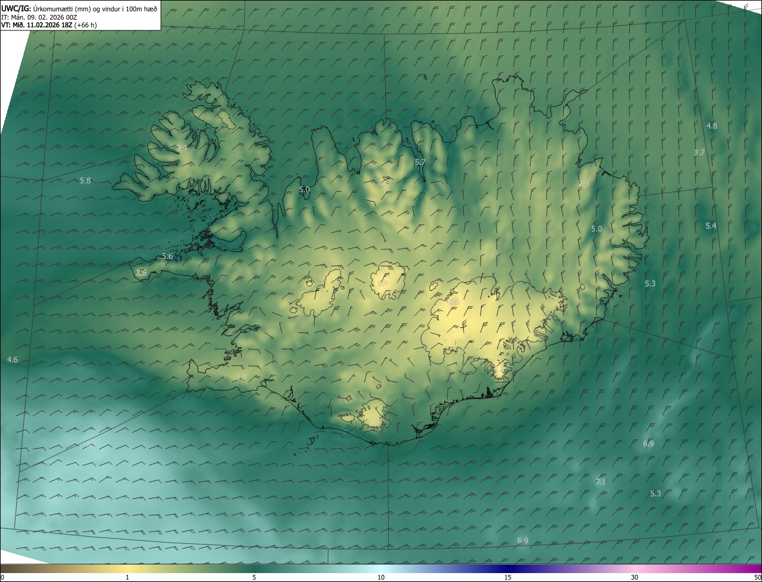Click the initial time "IT: Mán. 09. 02. 2026 00Z"
This screenshot has height=582, width=762.
[x=40, y=17]
